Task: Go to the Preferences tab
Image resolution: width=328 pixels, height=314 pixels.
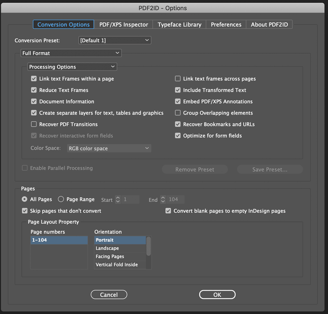Action: point(226,25)
